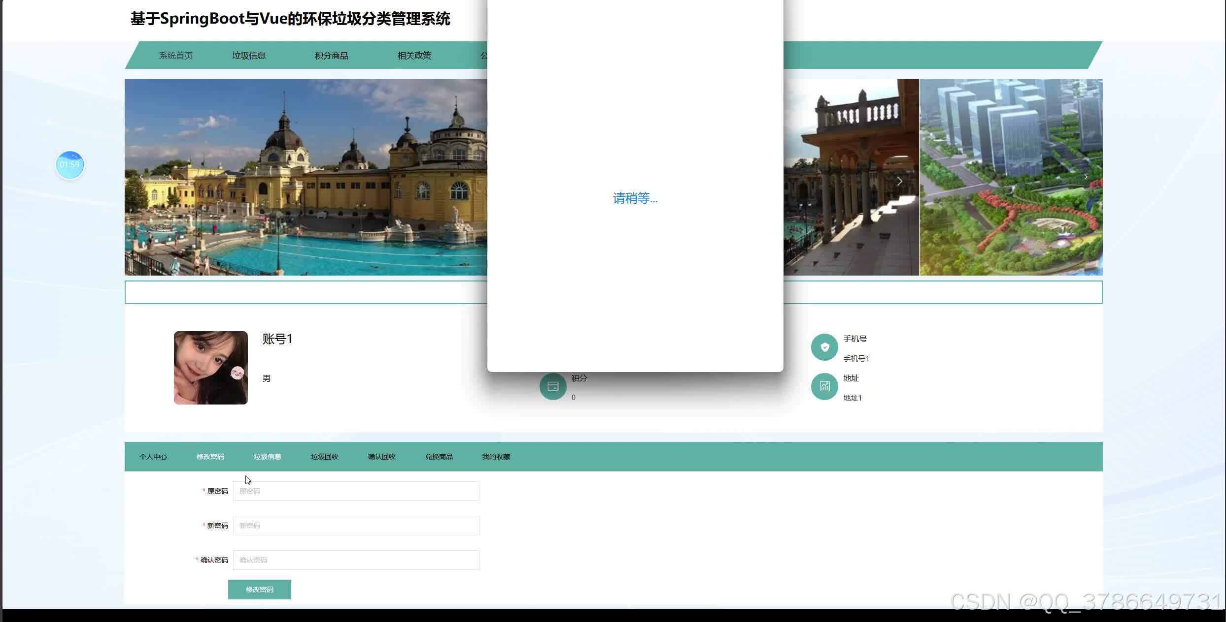Switch to the 兑换商品 tab
This screenshot has width=1226, height=622.
coord(439,457)
